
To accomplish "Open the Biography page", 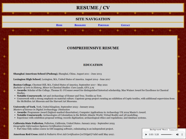I will (80, 25).
